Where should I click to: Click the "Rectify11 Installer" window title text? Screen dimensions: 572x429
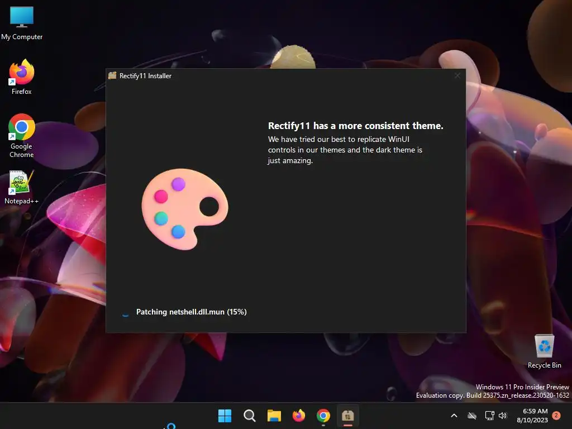(145, 76)
